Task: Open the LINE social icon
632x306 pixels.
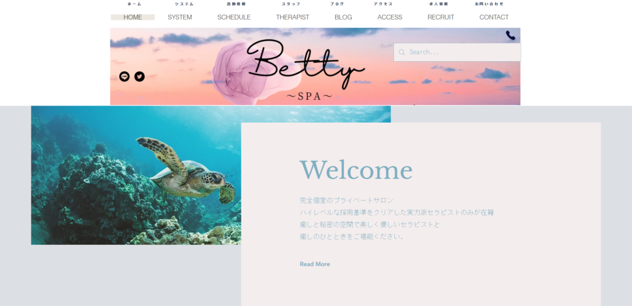Action: 124,76
